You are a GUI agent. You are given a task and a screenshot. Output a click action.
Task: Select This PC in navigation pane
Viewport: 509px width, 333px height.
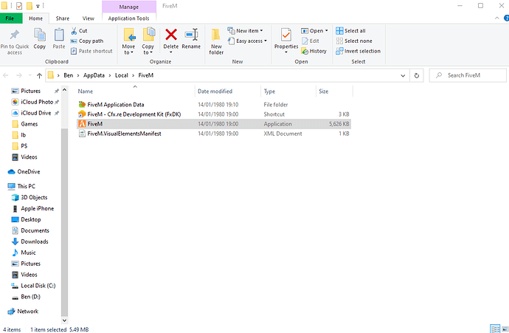(x=21, y=186)
